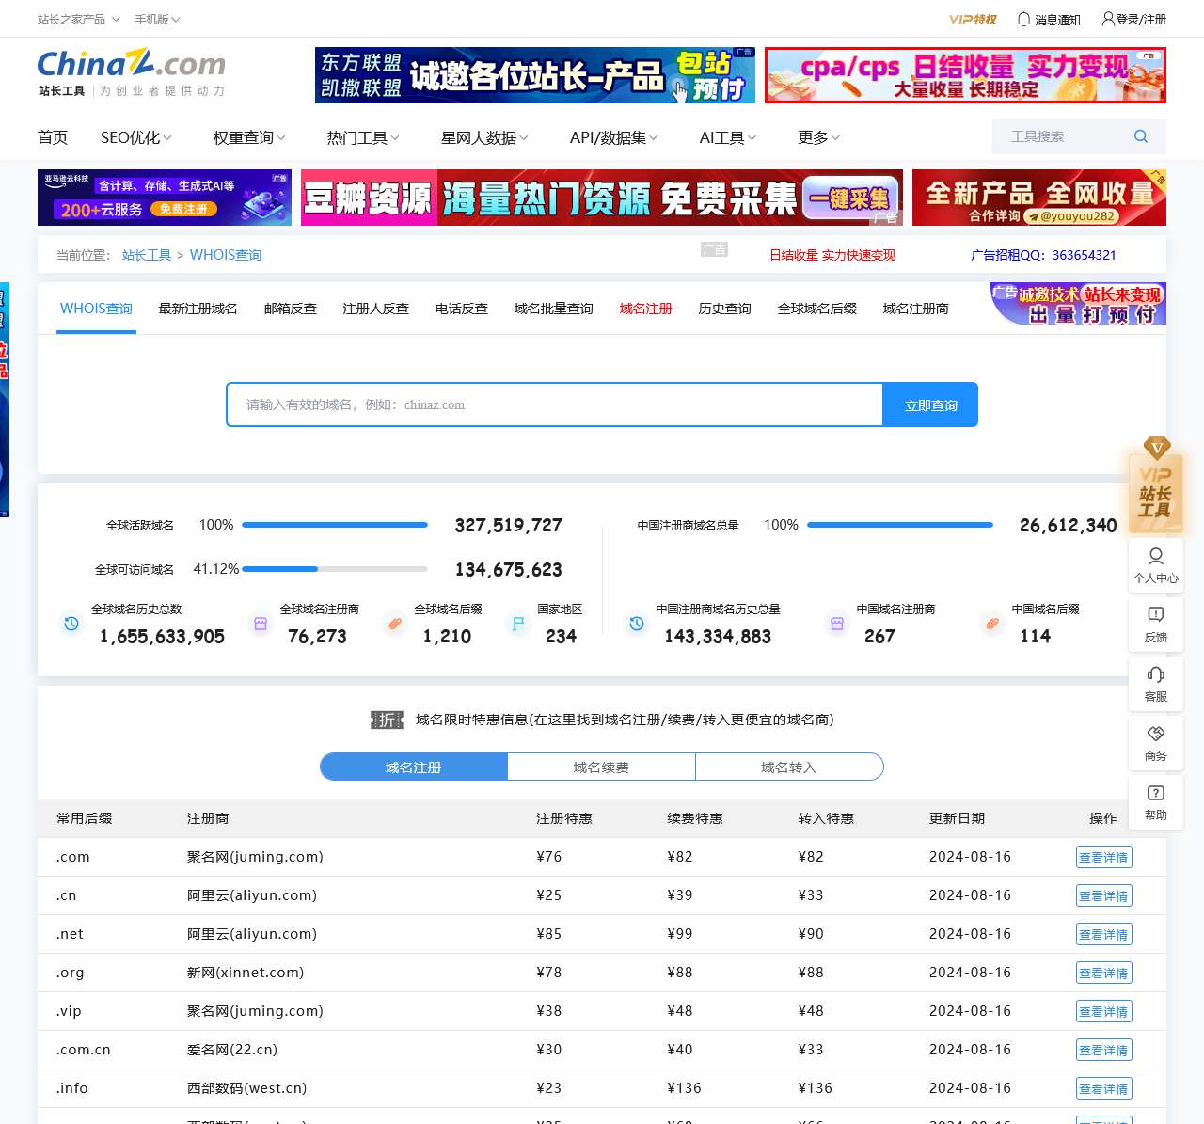
Task: Open the 个人中心 sidebar icon
Action: (1156, 565)
